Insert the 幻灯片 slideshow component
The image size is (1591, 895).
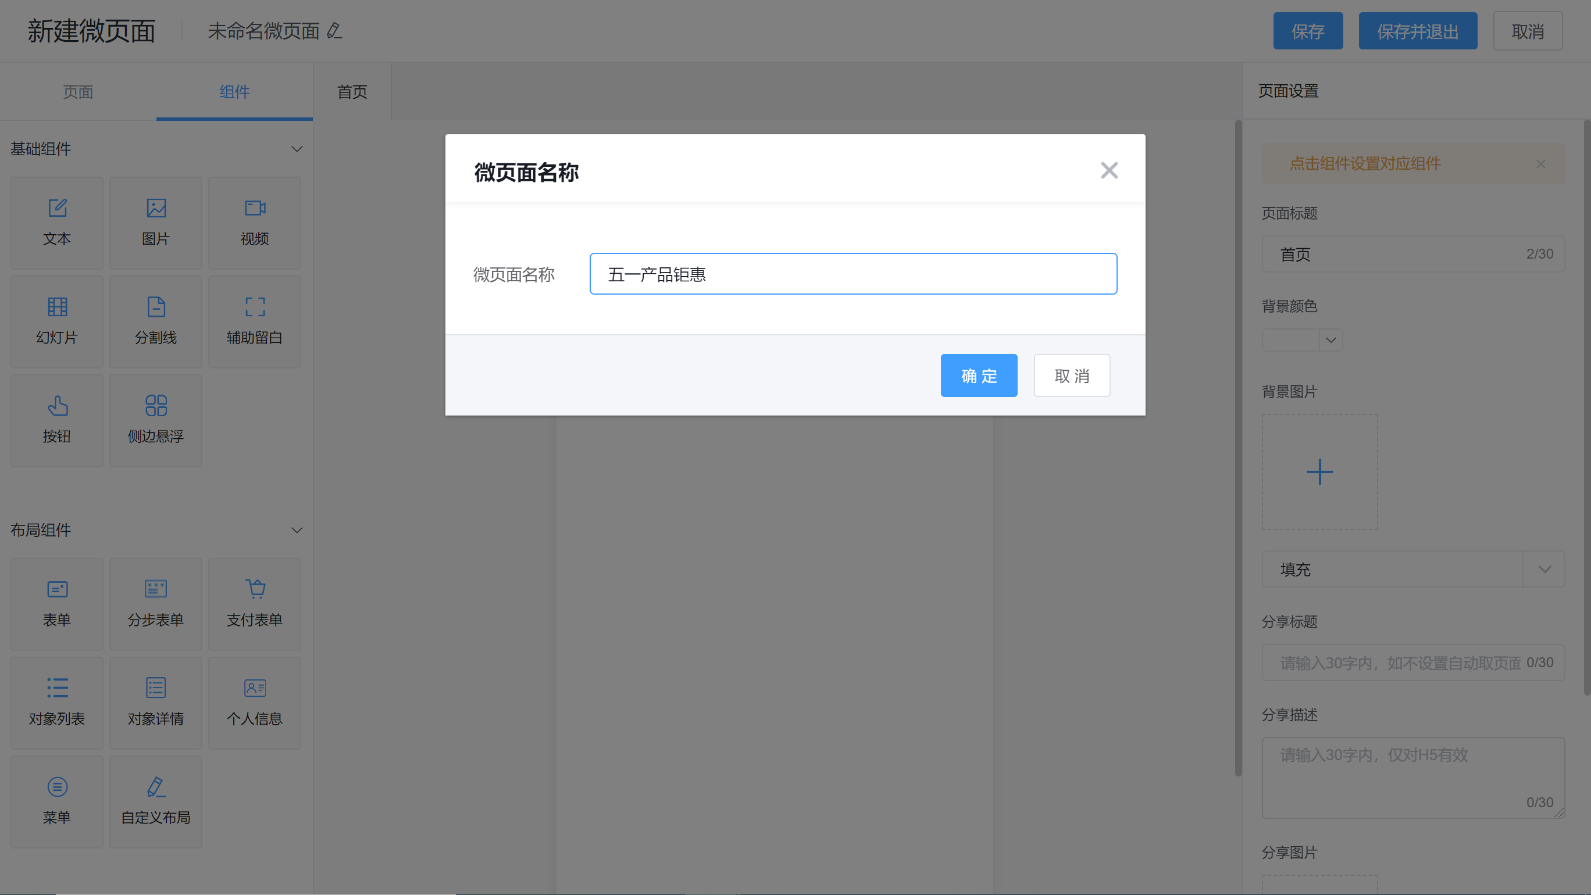click(57, 321)
